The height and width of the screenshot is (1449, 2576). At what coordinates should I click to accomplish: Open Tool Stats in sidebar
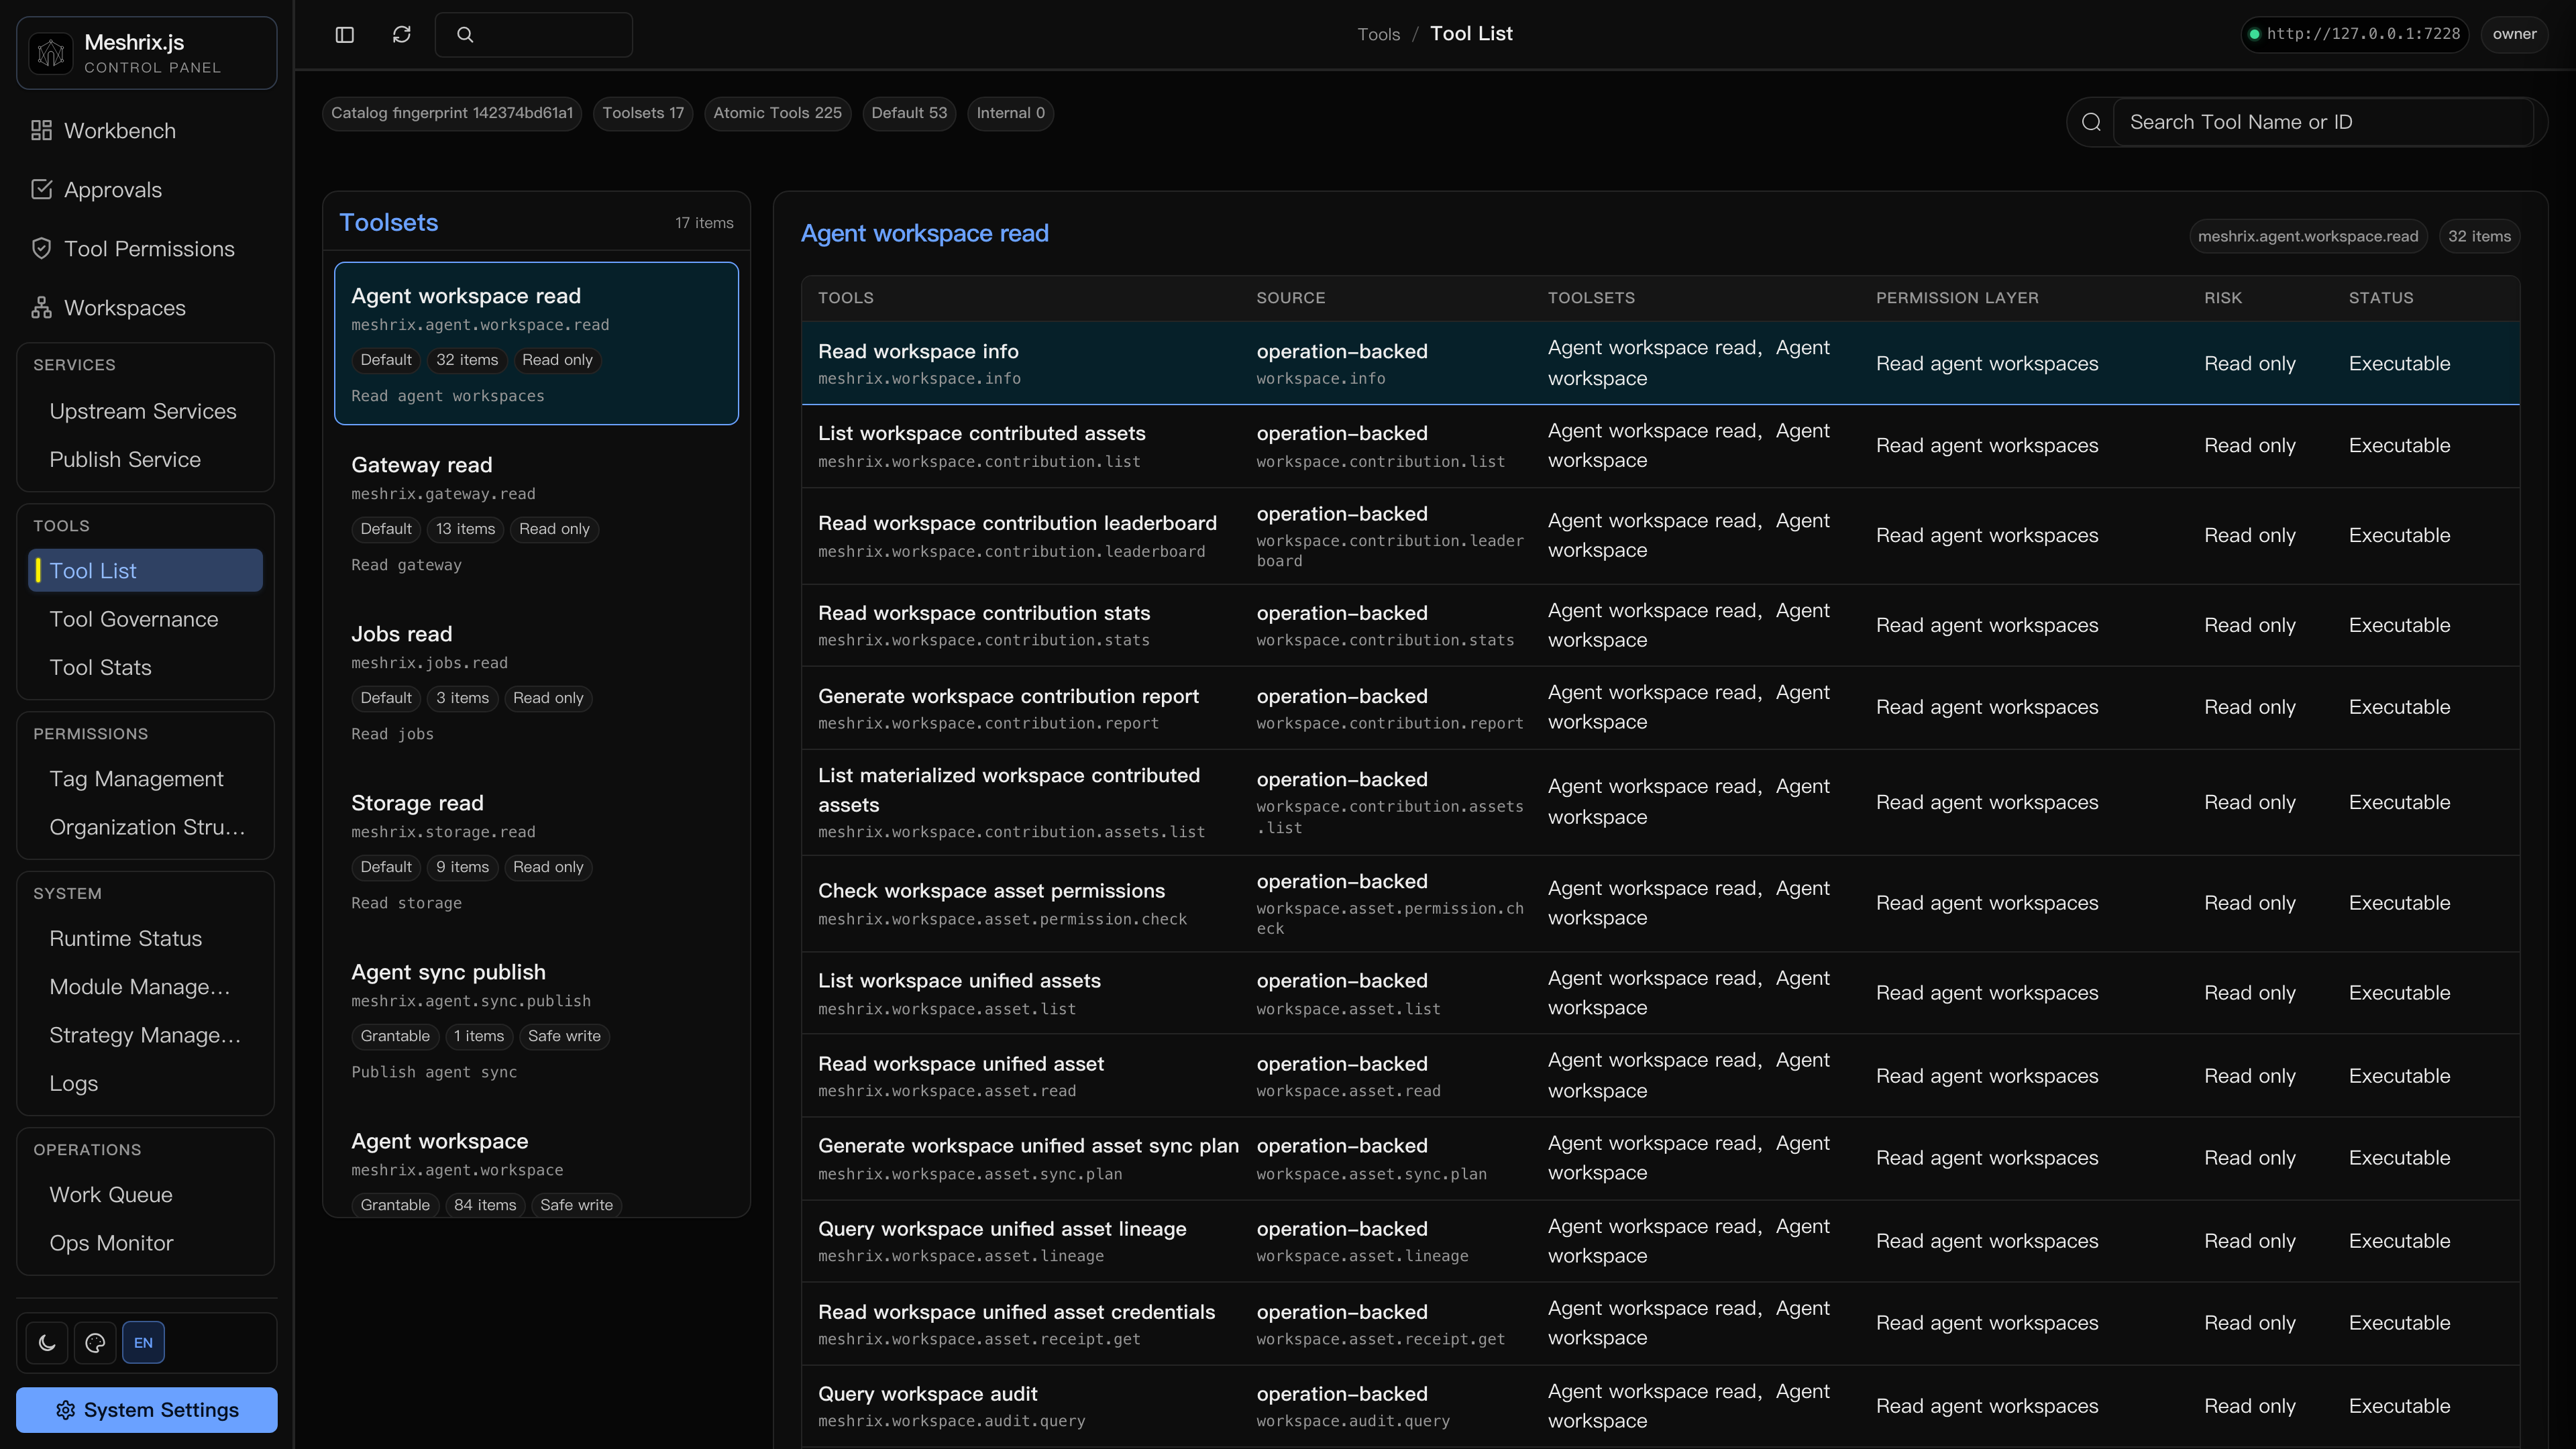tap(146, 668)
